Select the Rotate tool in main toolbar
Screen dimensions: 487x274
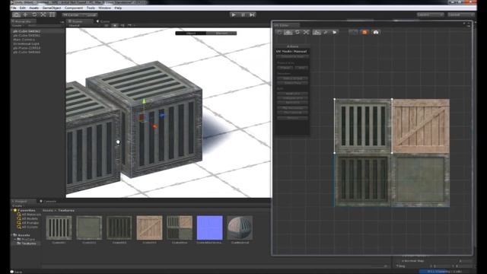pos(34,14)
